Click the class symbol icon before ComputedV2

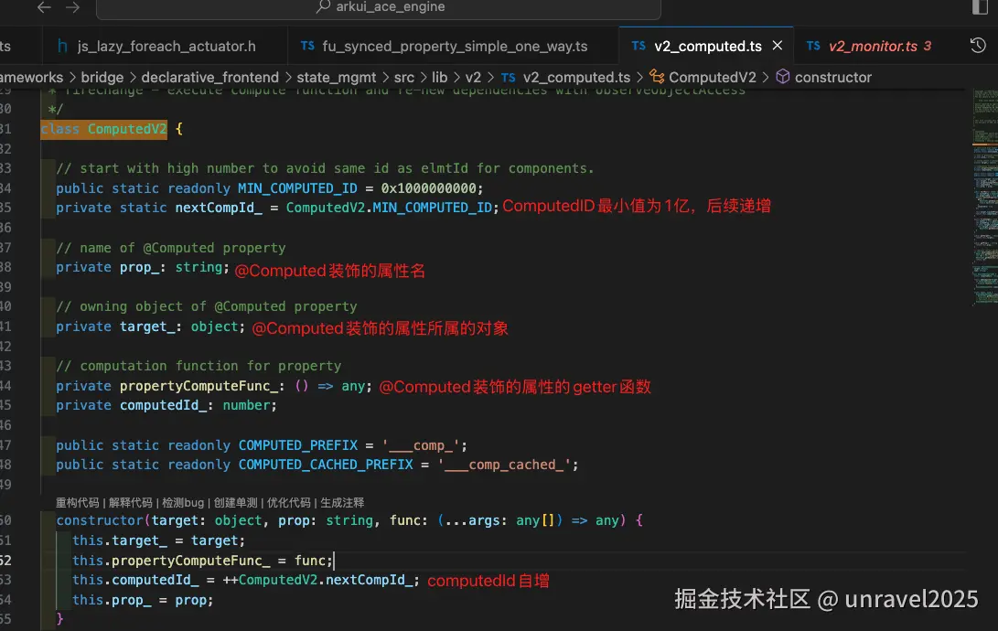click(x=657, y=77)
